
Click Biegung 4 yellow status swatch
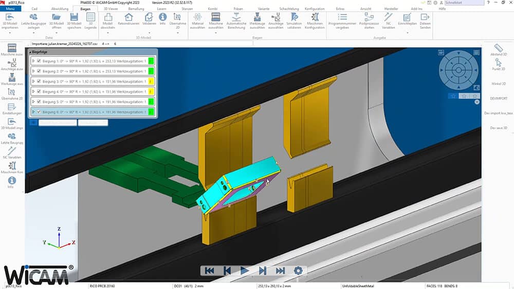tap(151, 91)
